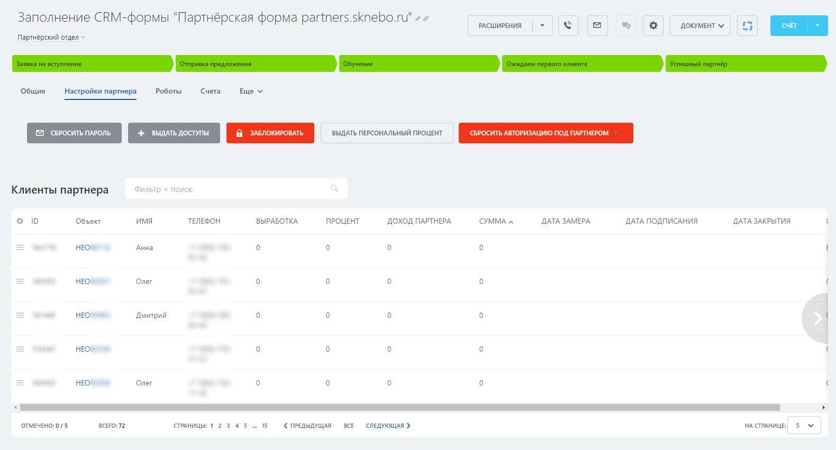Open grid settings gear next to ID column
This screenshot has height=450, width=836.
tap(20, 221)
